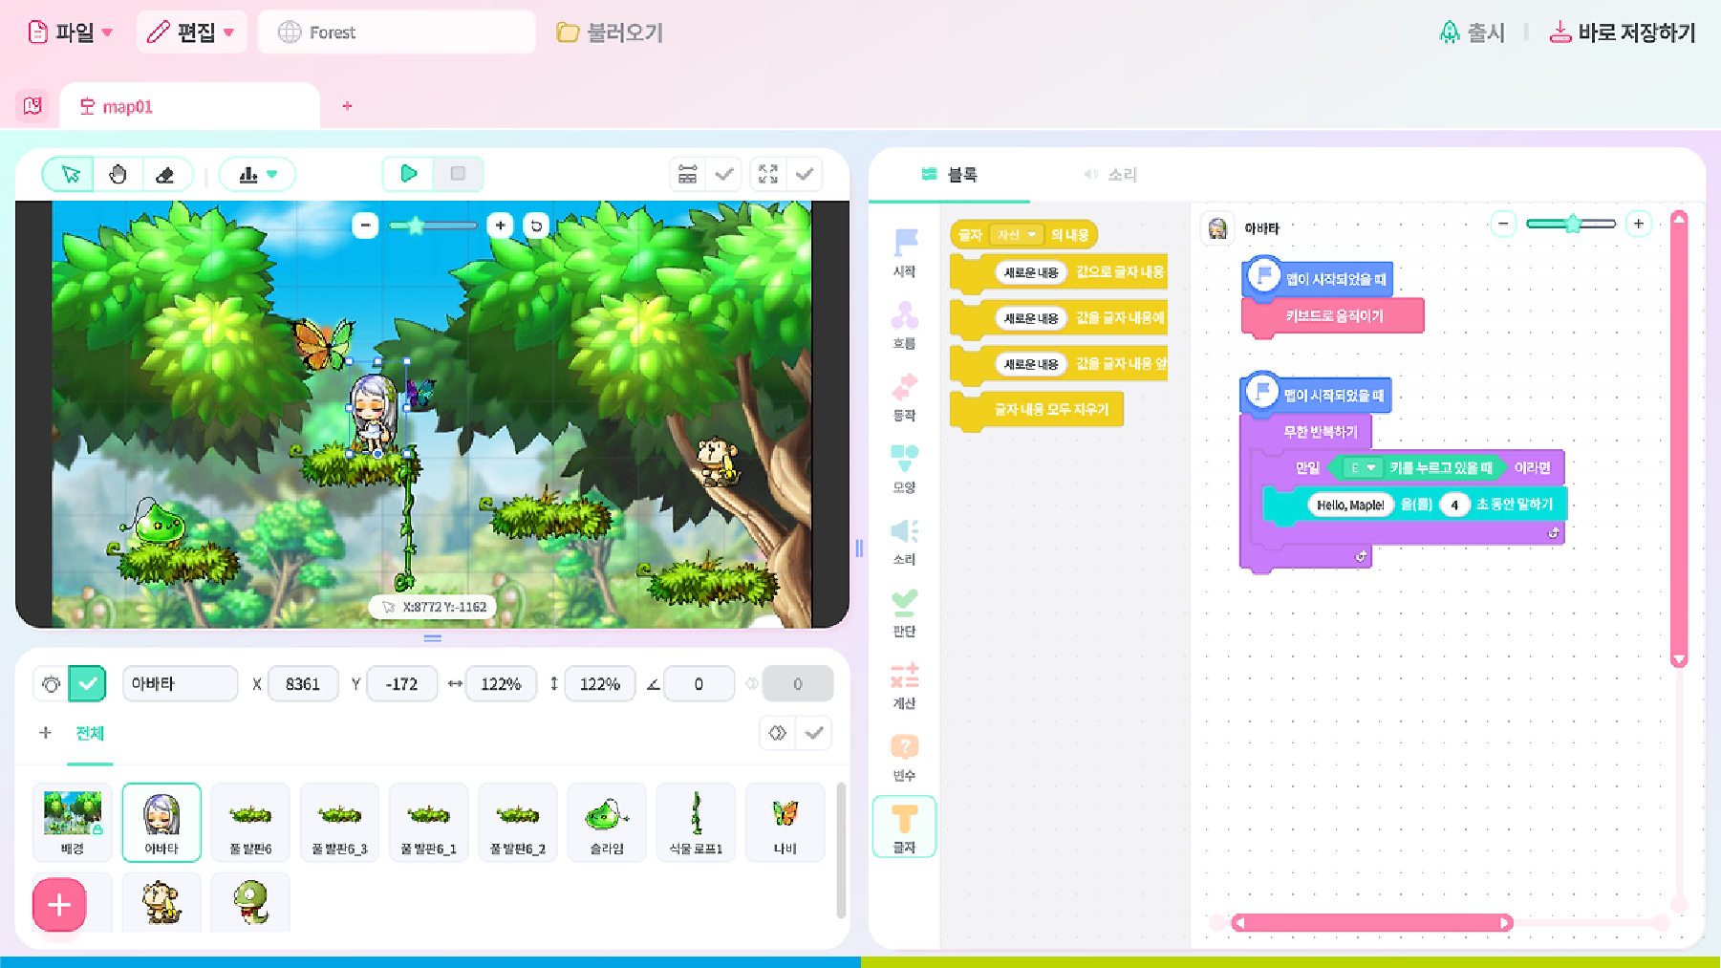Add a new map tab
This screenshot has width=1721, height=968.
pos(347,106)
